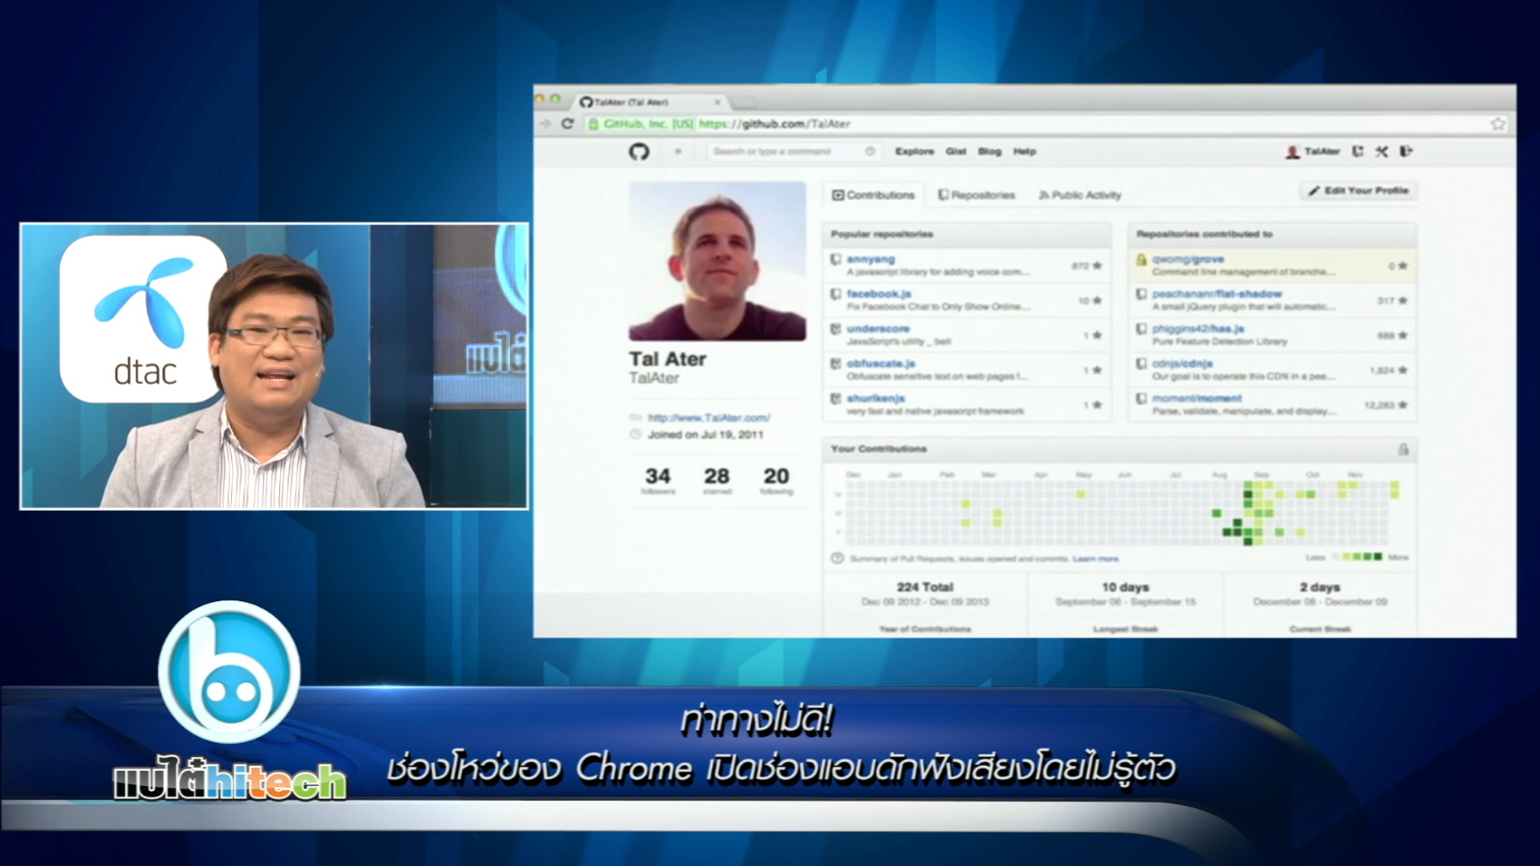
Task: Open the Public Activity tab
Action: click(x=1080, y=195)
